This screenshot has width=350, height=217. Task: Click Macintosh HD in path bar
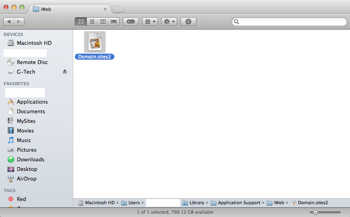pos(96,203)
